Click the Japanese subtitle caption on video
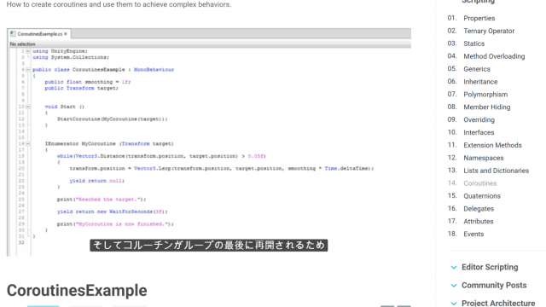 (208, 245)
